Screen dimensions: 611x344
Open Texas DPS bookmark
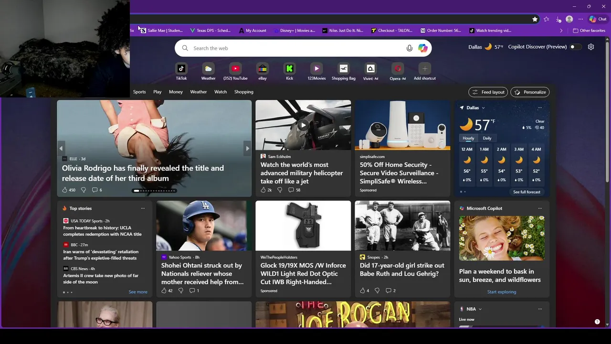coord(210,31)
